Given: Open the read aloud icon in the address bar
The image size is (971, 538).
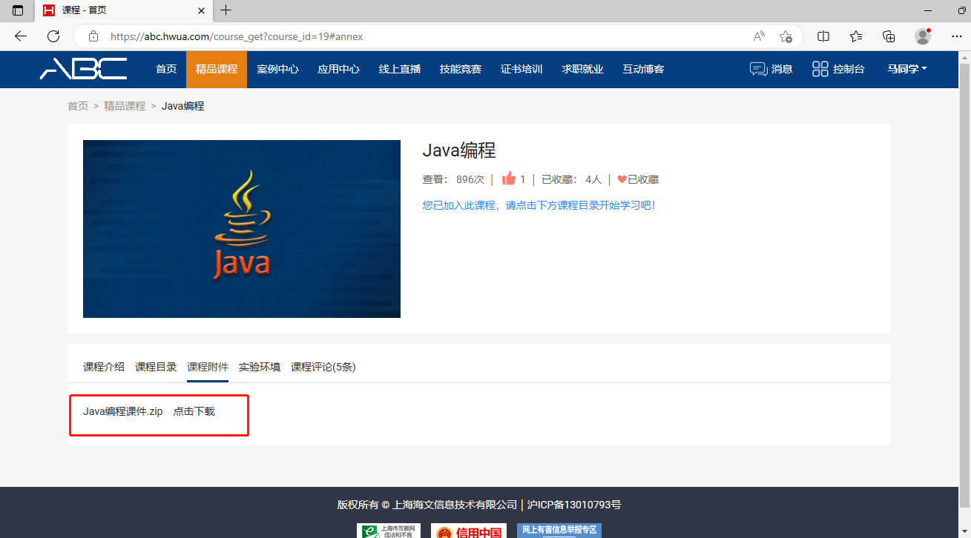Looking at the screenshot, I should (759, 36).
